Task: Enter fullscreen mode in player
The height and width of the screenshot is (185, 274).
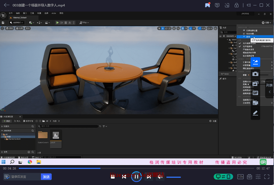Action: (267, 176)
